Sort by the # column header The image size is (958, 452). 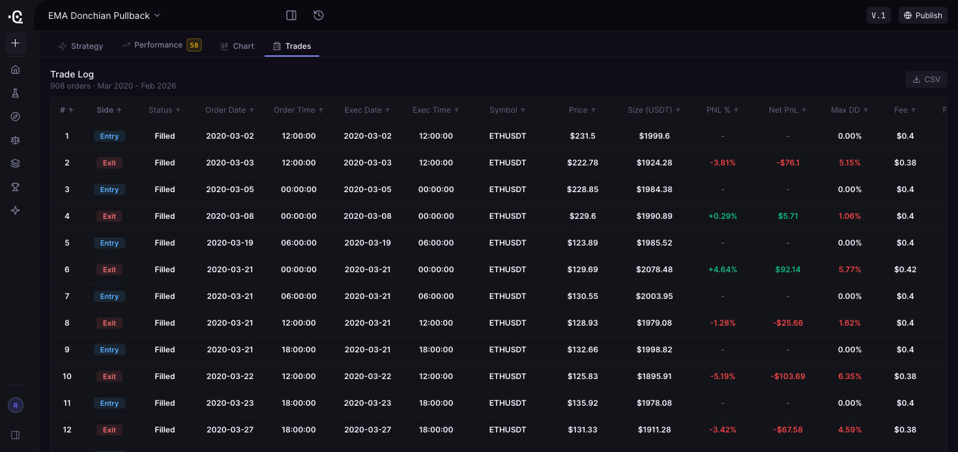coord(66,110)
